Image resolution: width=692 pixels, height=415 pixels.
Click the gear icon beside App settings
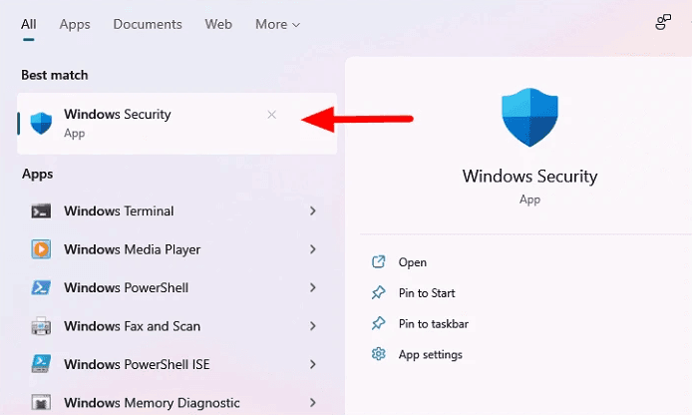379,354
